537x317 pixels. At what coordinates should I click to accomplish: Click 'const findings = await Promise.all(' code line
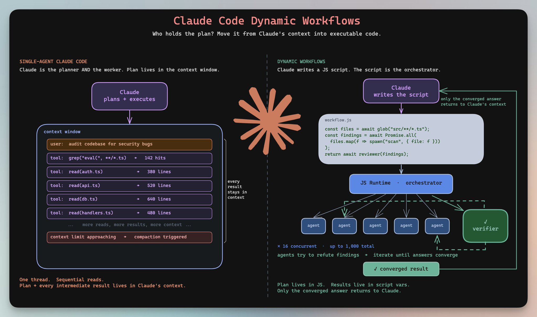pyautogui.click(x=370, y=135)
